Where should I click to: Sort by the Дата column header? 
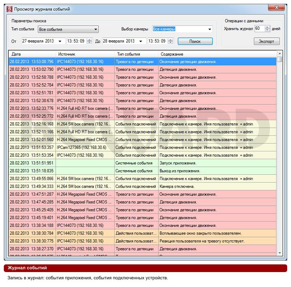pos(32,54)
